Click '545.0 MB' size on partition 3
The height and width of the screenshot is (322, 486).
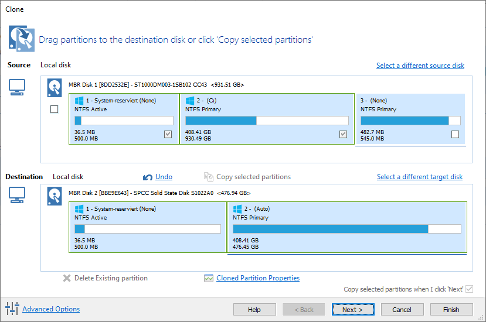[372, 138]
